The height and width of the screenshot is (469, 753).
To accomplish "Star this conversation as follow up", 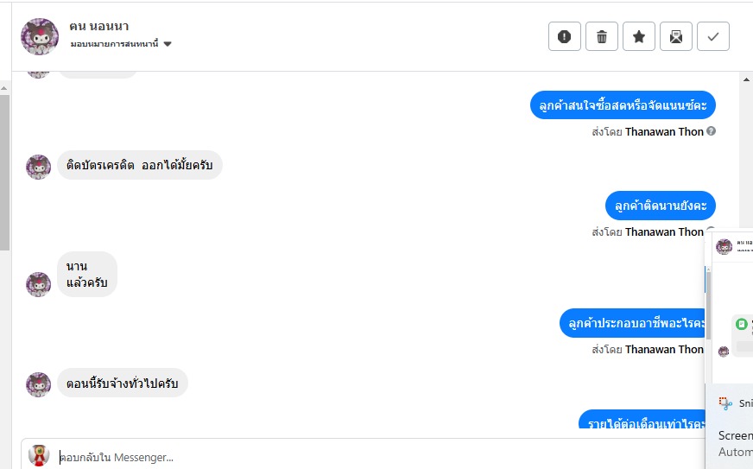I will point(639,36).
